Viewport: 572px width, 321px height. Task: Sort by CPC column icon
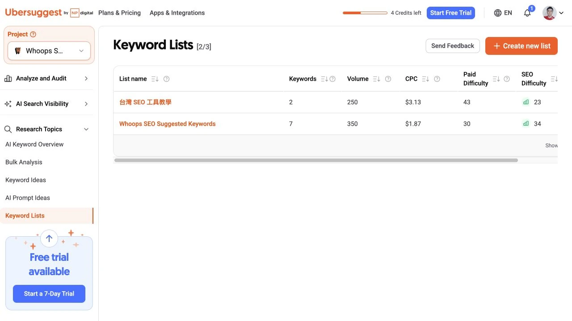coord(425,79)
